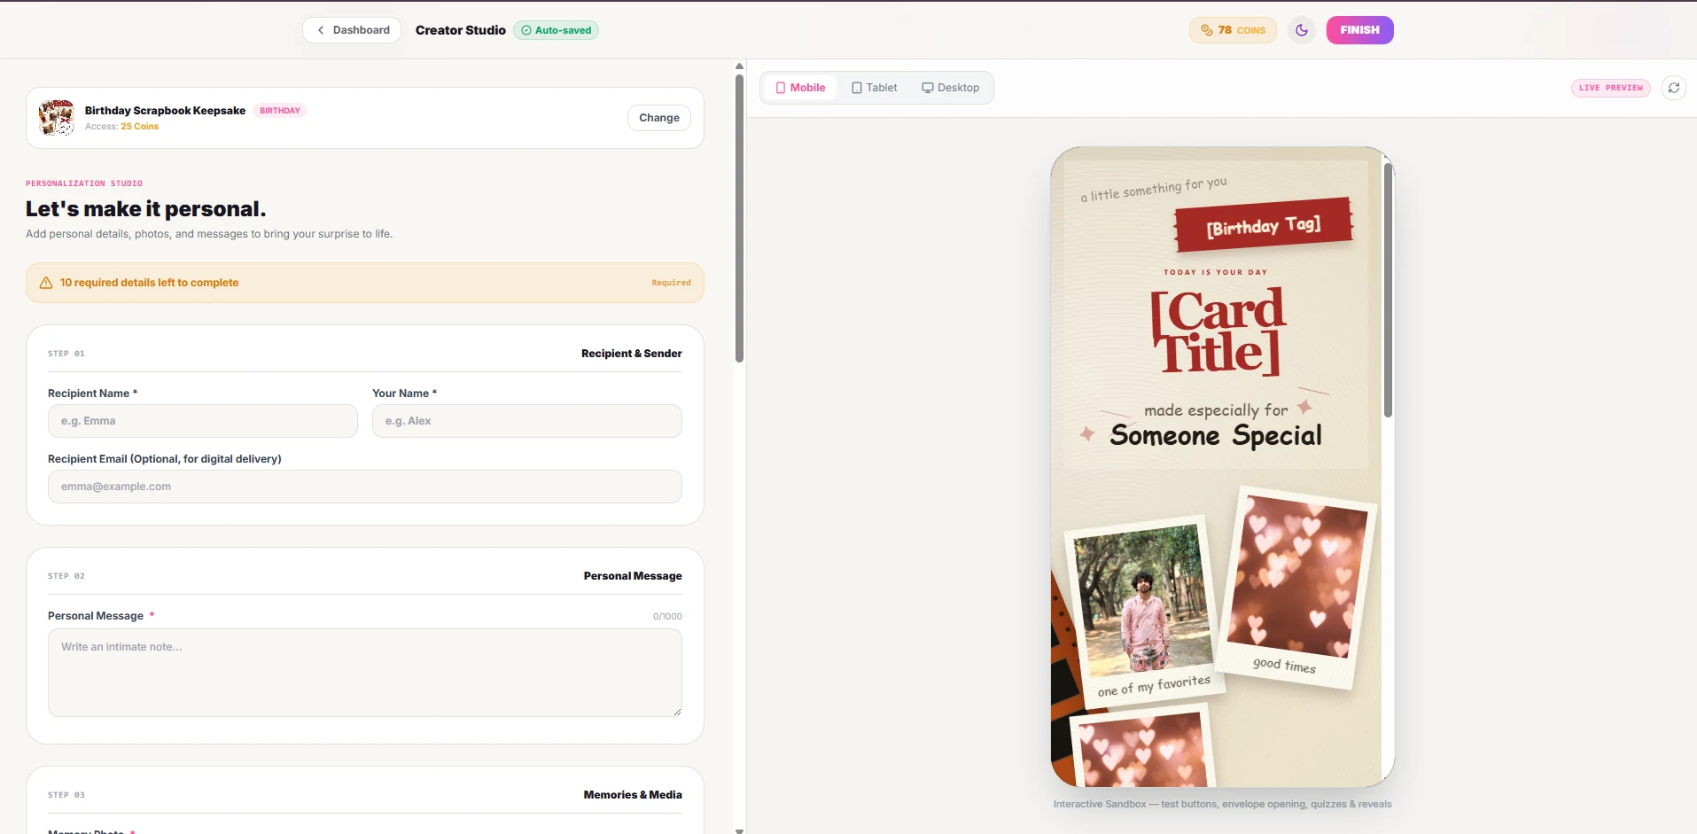Image resolution: width=1697 pixels, height=834 pixels.
Task: Click scroll-up arrow of form panel
Action: (x=739, y=66)
